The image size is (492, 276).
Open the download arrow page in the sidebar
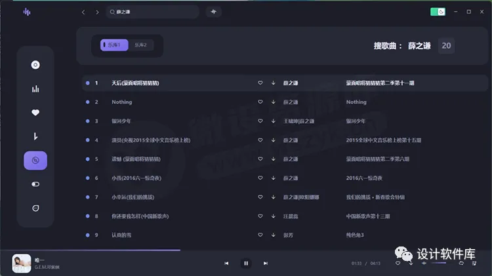pyautogui.click(x=35, y=136)
